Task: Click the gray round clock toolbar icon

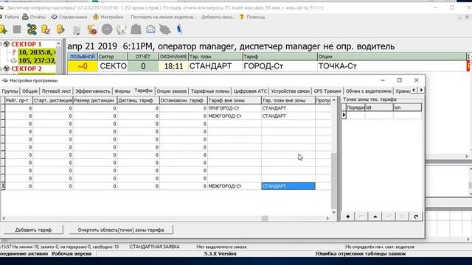Action: coord(107,29)
